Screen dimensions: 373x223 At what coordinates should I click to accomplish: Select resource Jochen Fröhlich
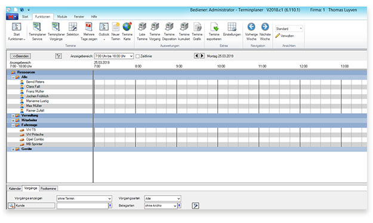38,96
